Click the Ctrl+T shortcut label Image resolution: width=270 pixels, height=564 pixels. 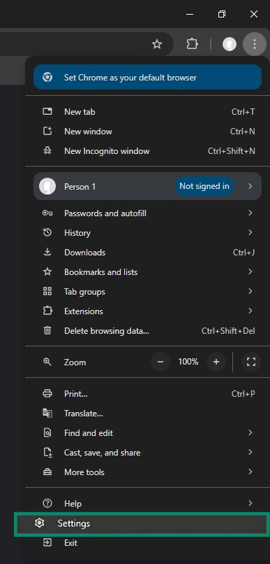[x=243, y=112]
